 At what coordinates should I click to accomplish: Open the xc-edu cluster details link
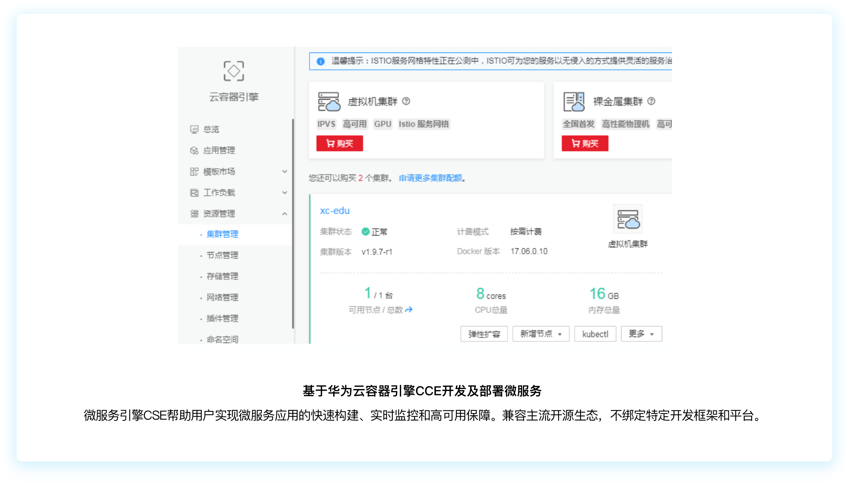coord(335,211)
